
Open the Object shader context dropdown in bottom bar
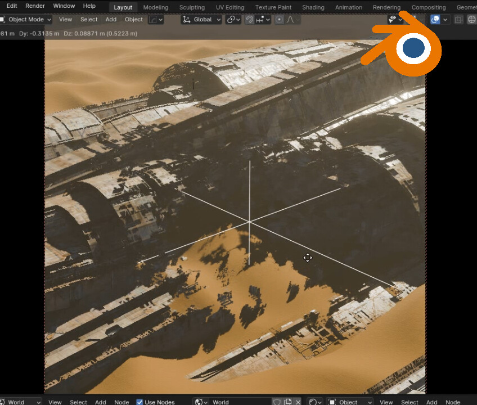point(349,402)
